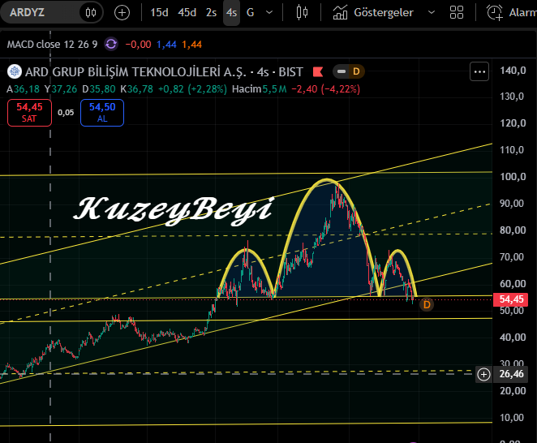The width and height of the screenshot is (537, 443).
Task: Click the 140,0 price scale label
Action: tap(513, 71)
